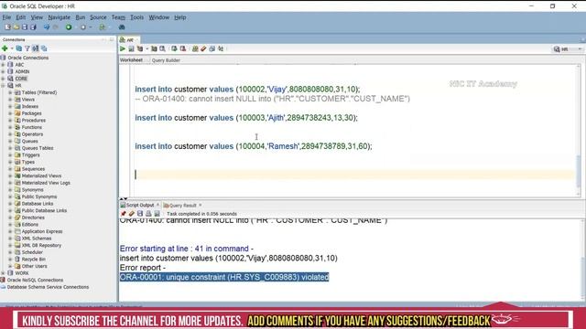The width and height of the screenshot is (586, 329).
Task: Select Oracle NoSQL Connections tree item
Action: [x=35, y=281]
